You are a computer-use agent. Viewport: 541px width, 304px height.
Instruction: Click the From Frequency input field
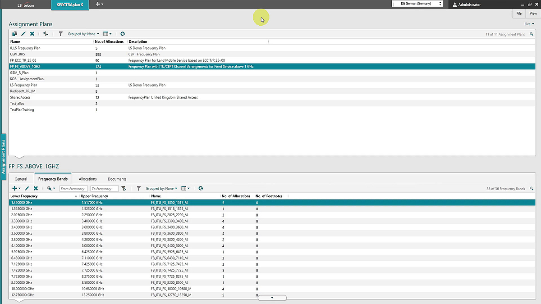[x=74, y=189]
